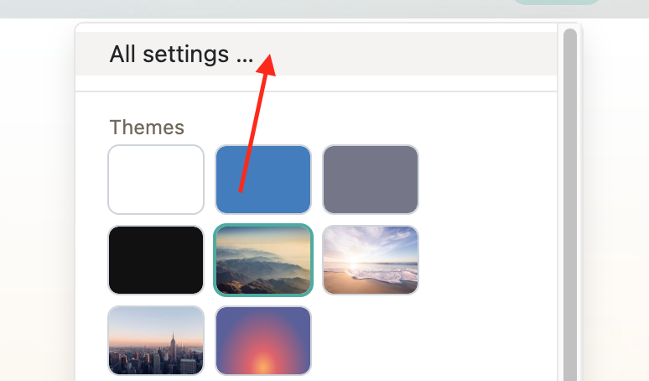Pick the teal-outlined active theme
This screenshot has height=381, width=649.
263,260
